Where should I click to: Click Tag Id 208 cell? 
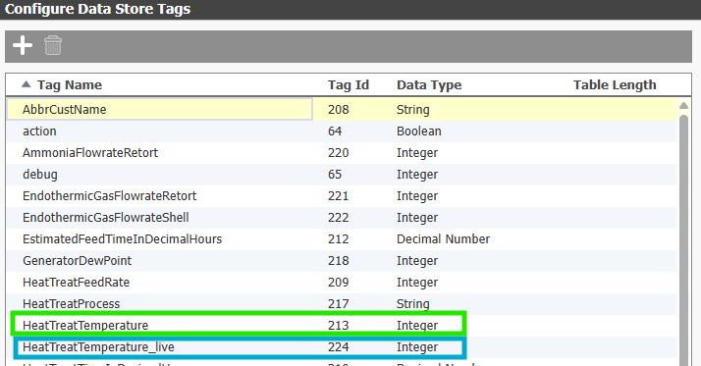point(339,110)
